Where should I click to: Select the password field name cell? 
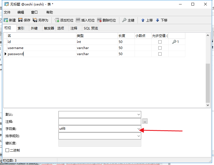[x=42, y=54]
